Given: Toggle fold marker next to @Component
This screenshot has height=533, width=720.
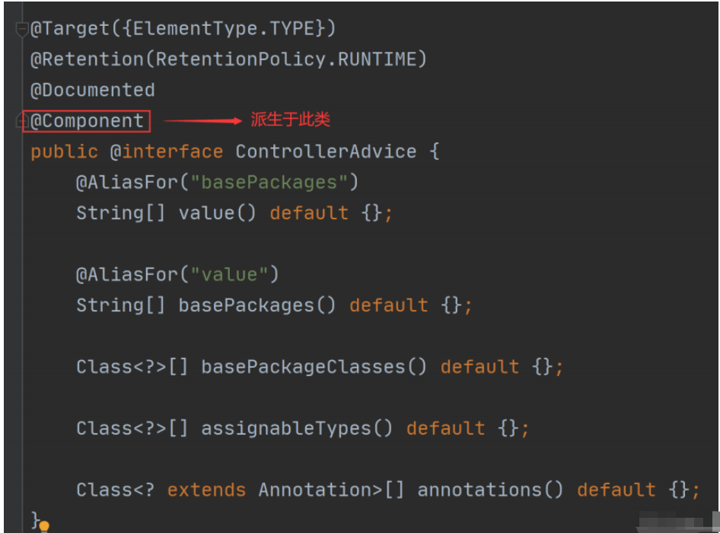Looking at the screenshot, I should (20, 121).
